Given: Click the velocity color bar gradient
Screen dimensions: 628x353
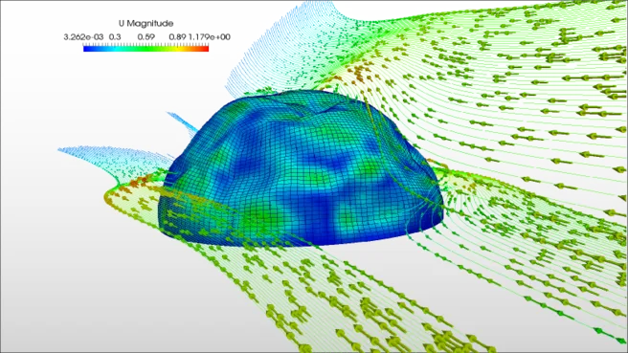Looking at the screenshot, I should coord(146,49).
